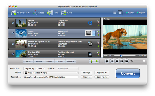Toggle The.Blue.45M video checkbox
This screenshot has height=96, width=155.
coord(13,54)
